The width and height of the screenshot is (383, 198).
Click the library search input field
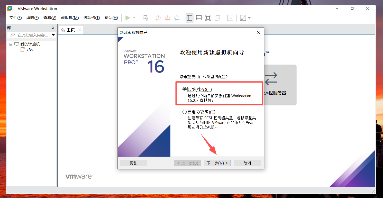click(x=32, y=35)
